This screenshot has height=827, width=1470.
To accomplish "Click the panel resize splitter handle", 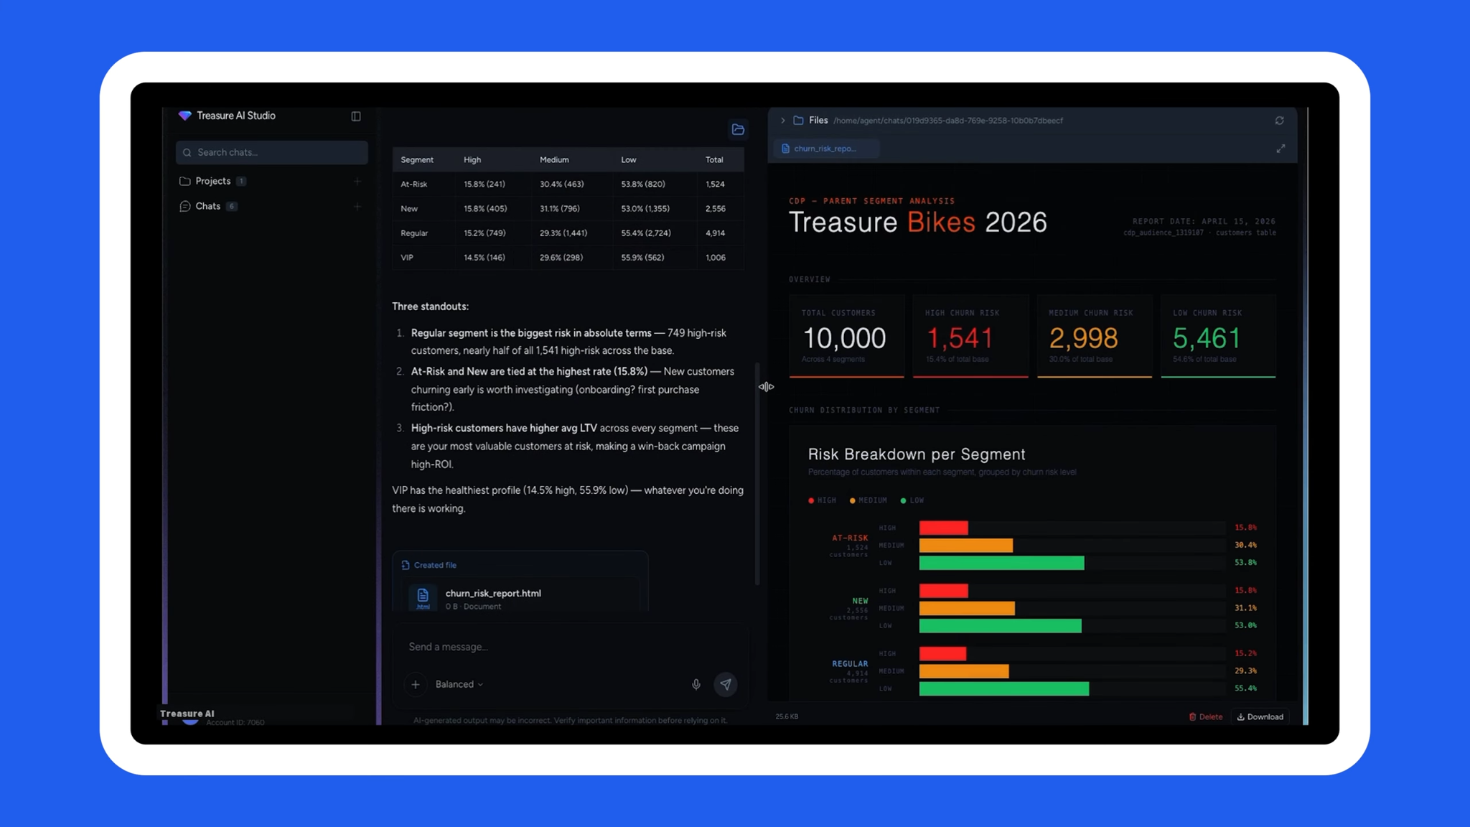I will pos(766,387).
